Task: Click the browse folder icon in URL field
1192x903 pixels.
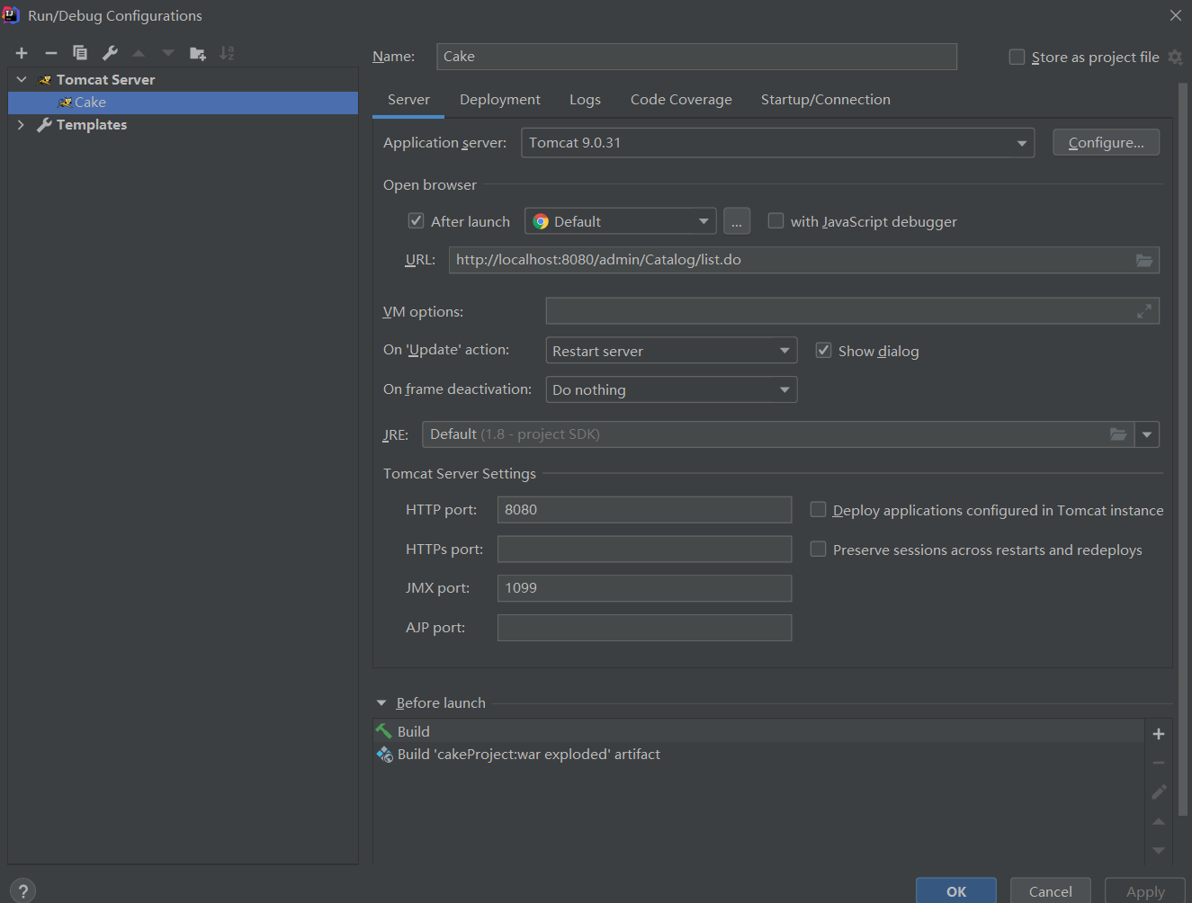Action: click(x=1144, y=260)
